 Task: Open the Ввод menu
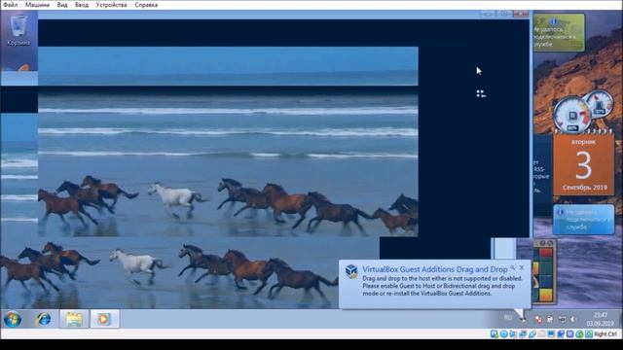click(x=82, y=5)
